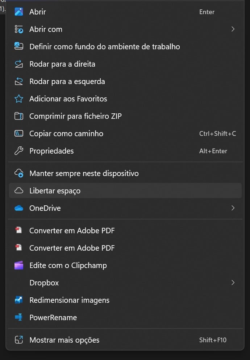The width and height of the screenshot is (250, 360).
Task: Click the rotate left icon
Action: click(18, 81)
